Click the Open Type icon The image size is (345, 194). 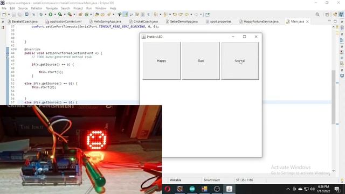pyautogui.click(x=97, y=15)
